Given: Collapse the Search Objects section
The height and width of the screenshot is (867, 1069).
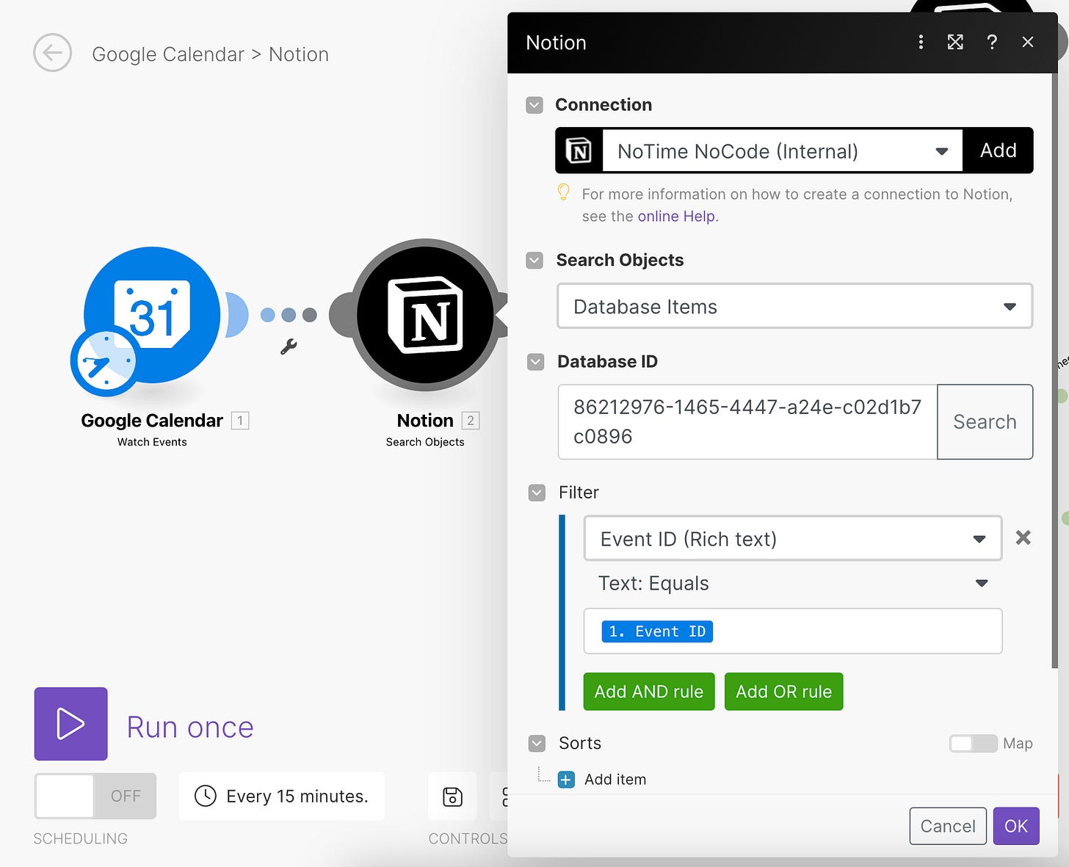Looking at the screenshot, I should click(x=534, y=261).
